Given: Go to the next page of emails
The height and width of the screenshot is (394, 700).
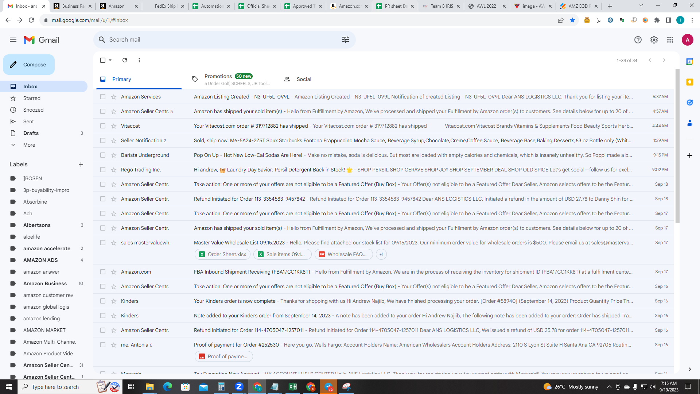Looking at the screenshot, I should 664,60.
